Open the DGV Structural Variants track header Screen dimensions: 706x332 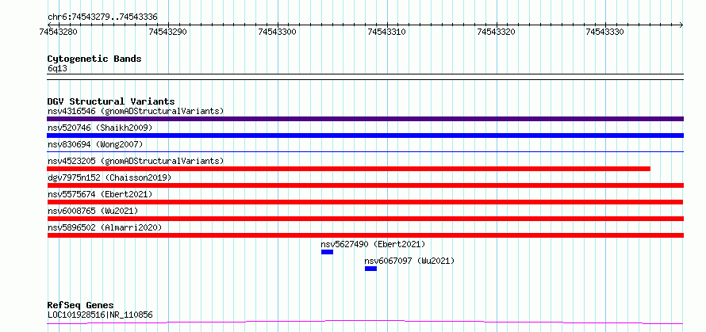tap(111, 101)
